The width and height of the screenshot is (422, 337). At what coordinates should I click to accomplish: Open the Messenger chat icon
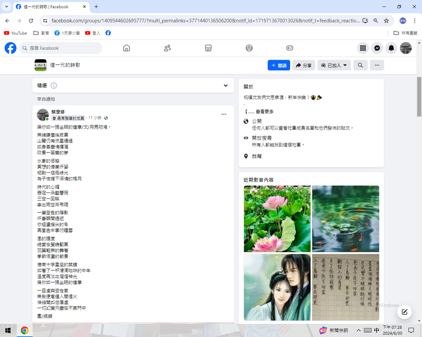[377, 48]
